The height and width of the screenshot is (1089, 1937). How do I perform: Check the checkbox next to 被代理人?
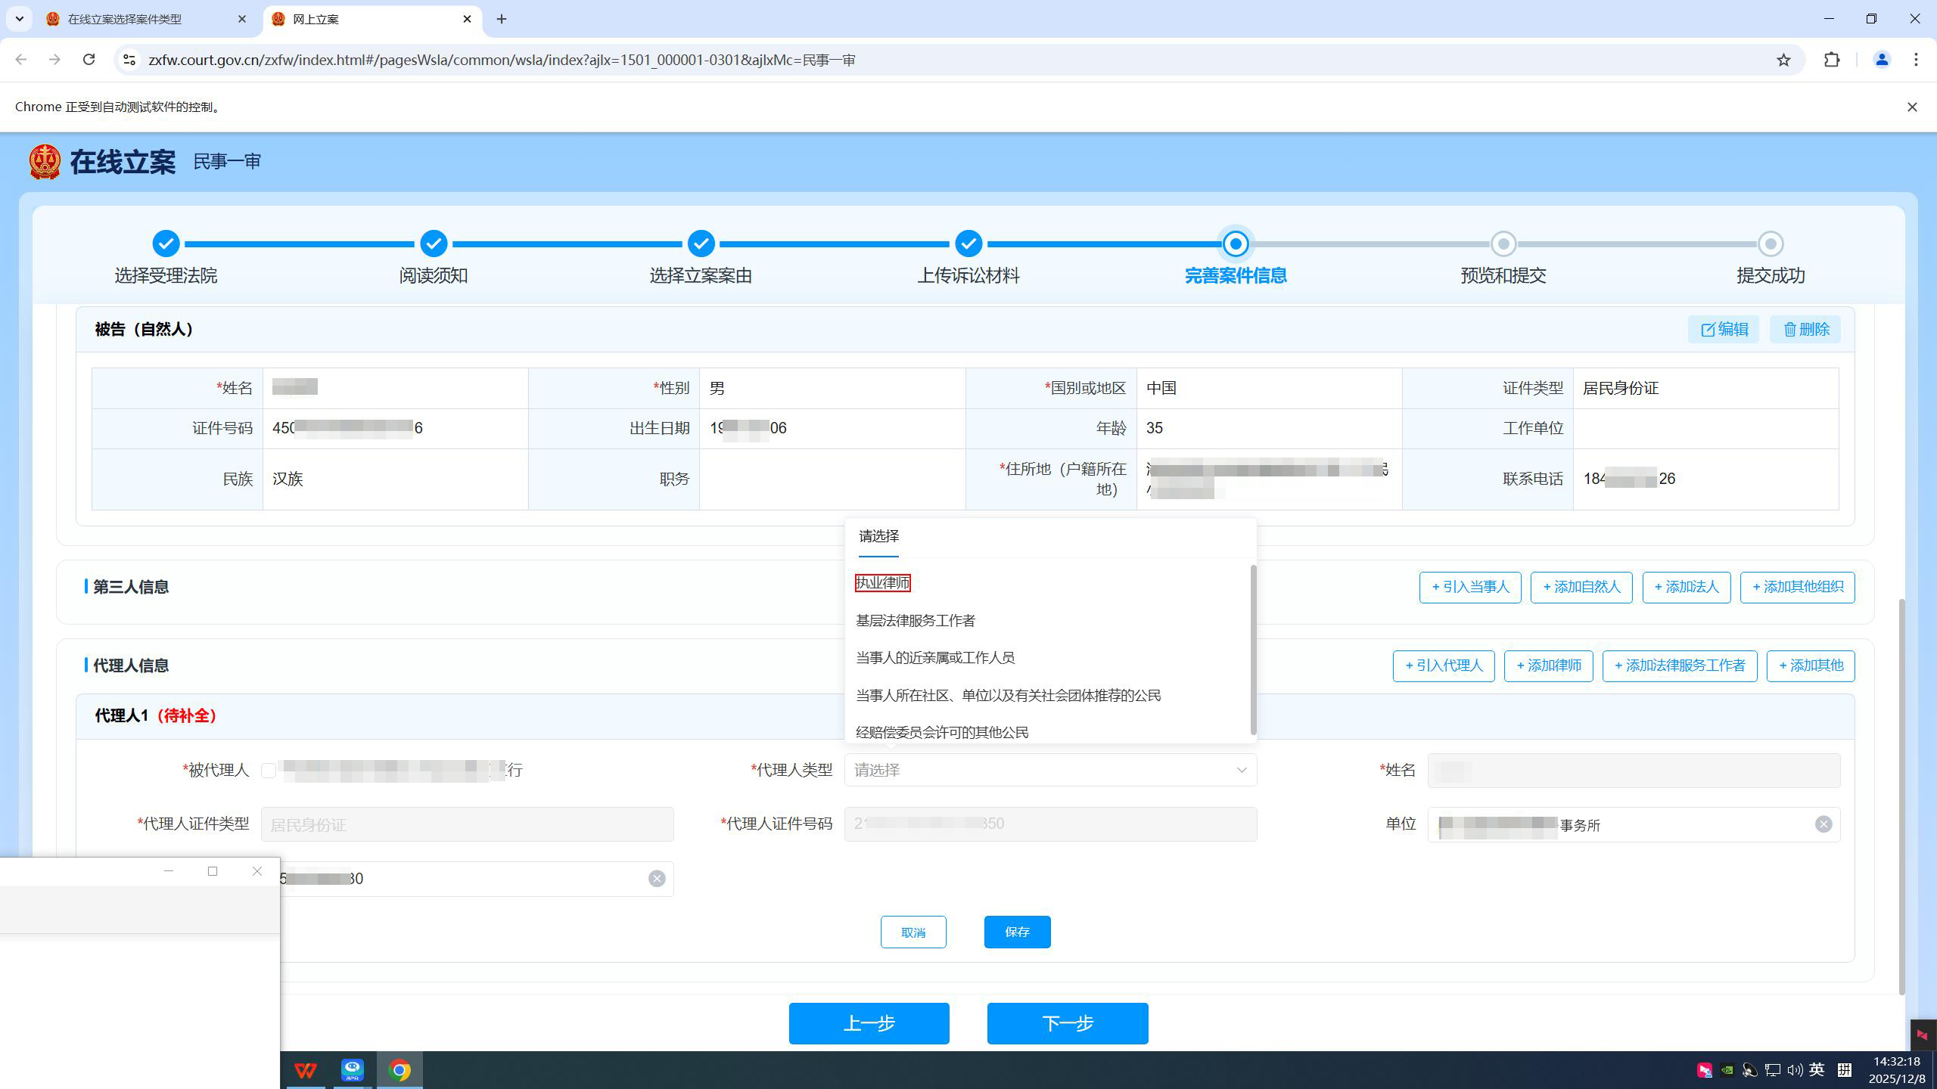[269, 770]
